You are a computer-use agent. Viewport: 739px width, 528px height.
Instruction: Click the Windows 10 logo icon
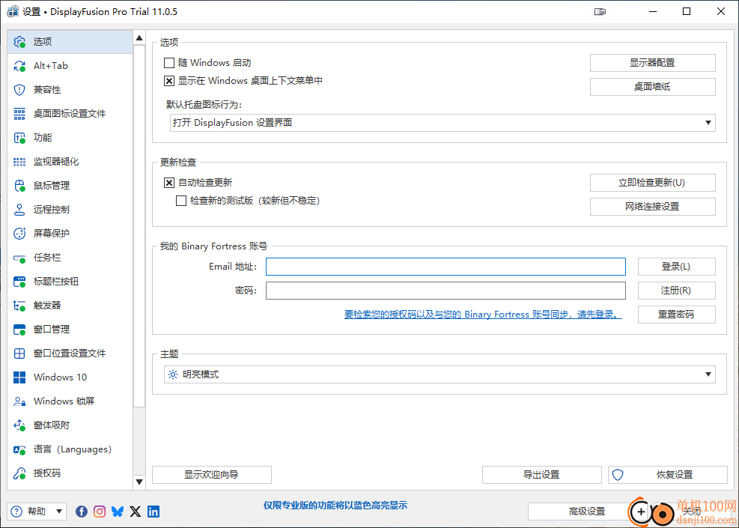[x=19, y=377]
